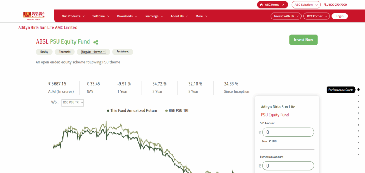This screenshot has height=173, width=365.
Task: Open the Self Care menu
Action: pyautogui.click(x=101, y=16)
